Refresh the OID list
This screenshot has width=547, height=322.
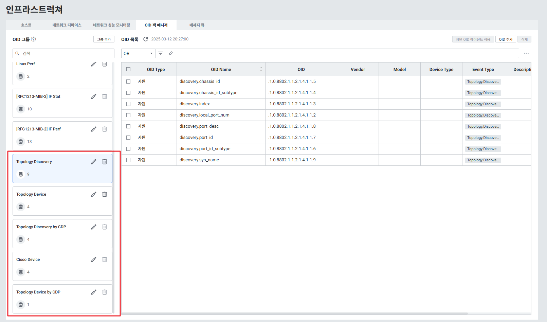[146, 39]
